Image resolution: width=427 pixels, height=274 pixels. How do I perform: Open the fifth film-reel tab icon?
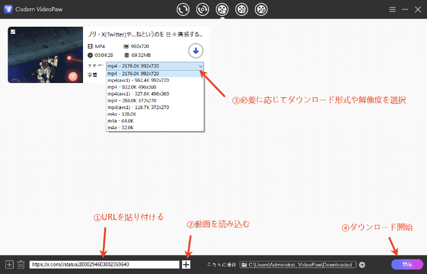click(261, 9)
